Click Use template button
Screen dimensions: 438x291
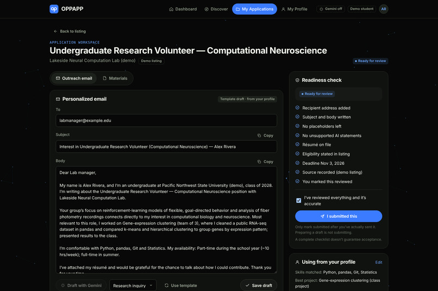(x=181, y=286)
